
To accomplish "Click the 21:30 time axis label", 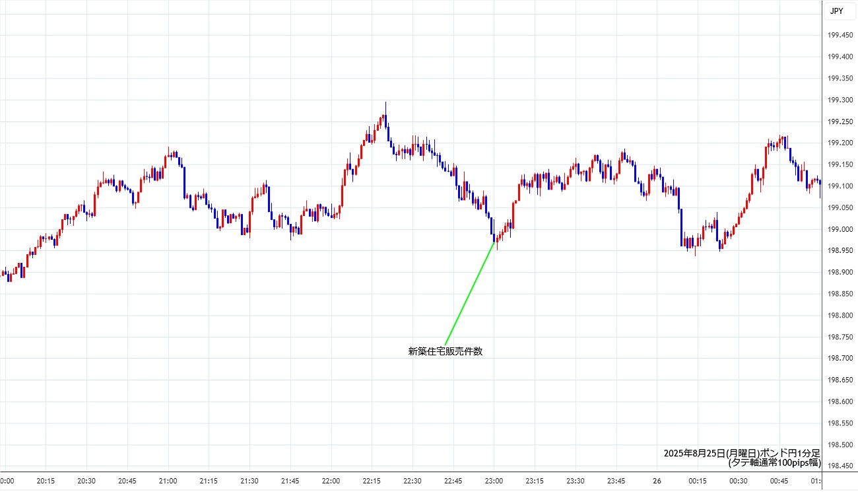I will click(x=249, y=481).
